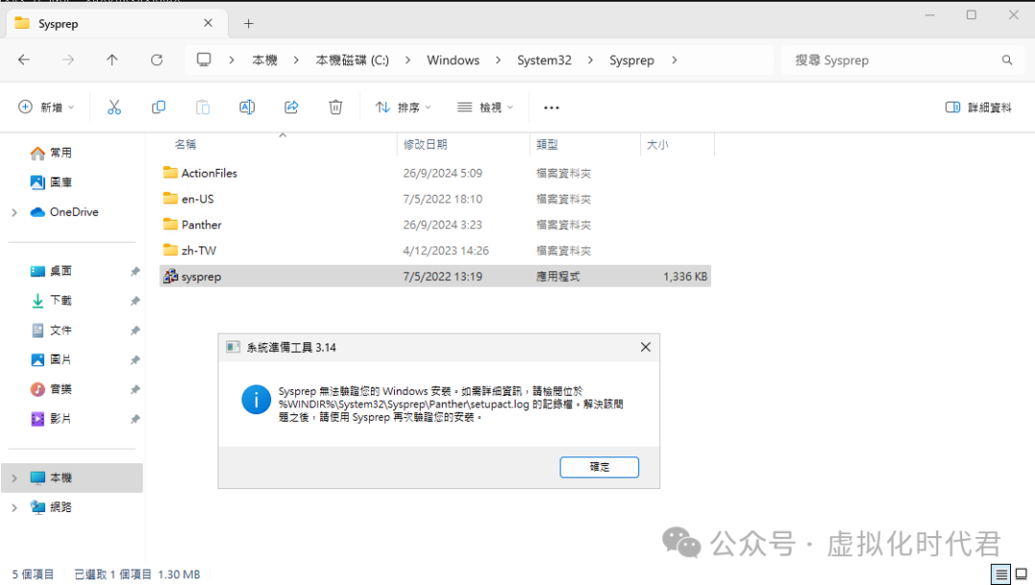Screen dimensions: 1035x585
Task: Select the ActionFiles folder
Action: click(x=435, y=173)
